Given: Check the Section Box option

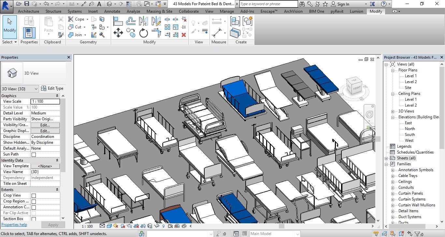Looking at the screenshot, I should pos(34,219).
